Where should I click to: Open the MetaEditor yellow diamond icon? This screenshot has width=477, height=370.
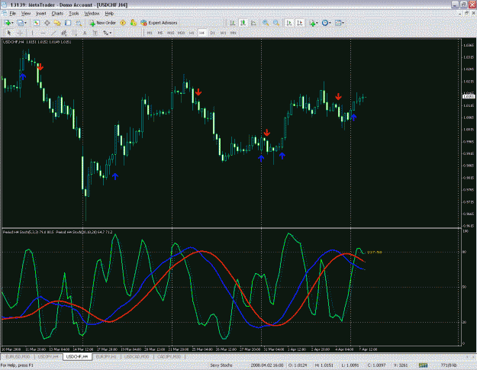tap(123, 23)
